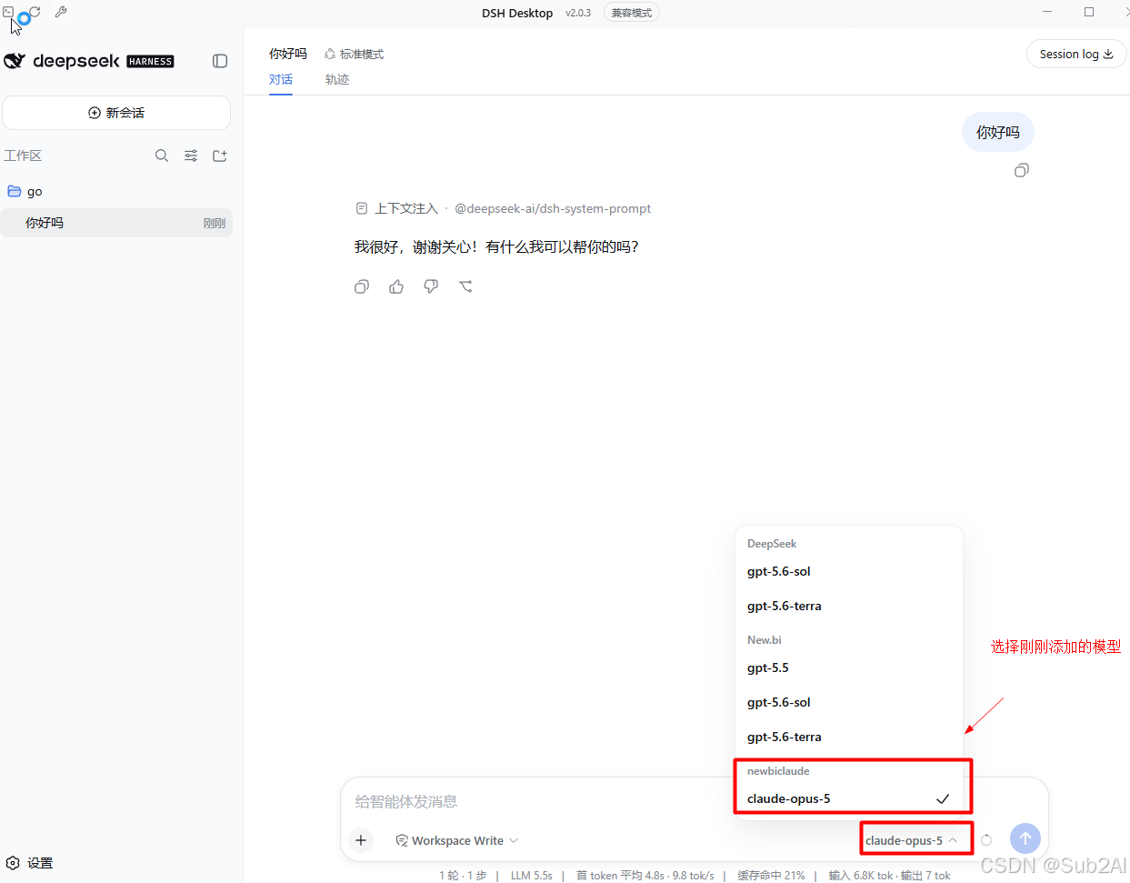Click the 兼容模式 badge in title bar
Viewport: 1130px width, 883px height.
[632, 13]
